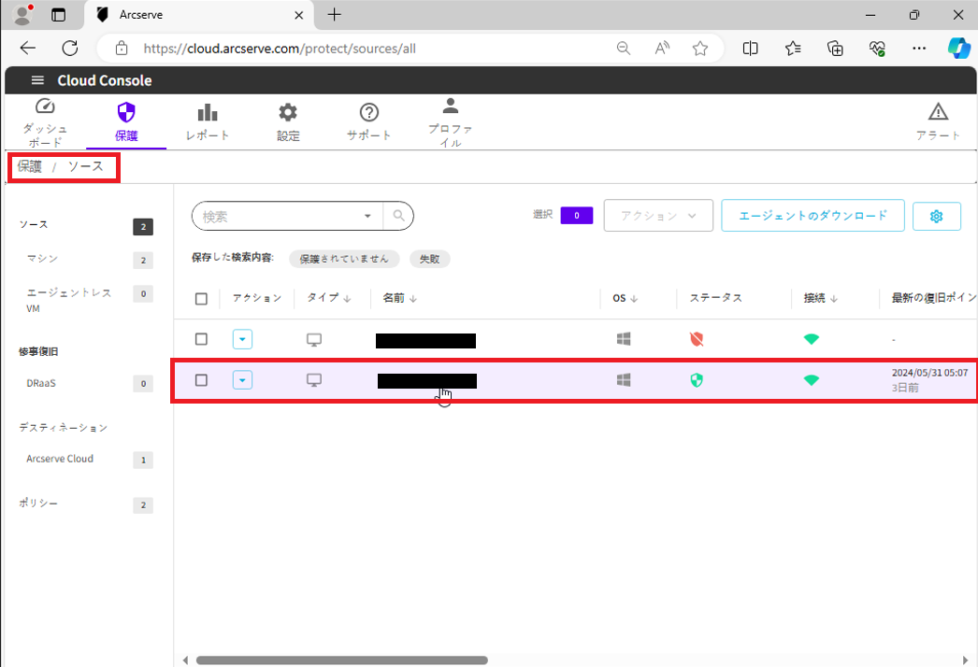The width and height of the screenshot is (978, 667).
Task: Click the サポート question mark icon
Action: click(369, 113)
